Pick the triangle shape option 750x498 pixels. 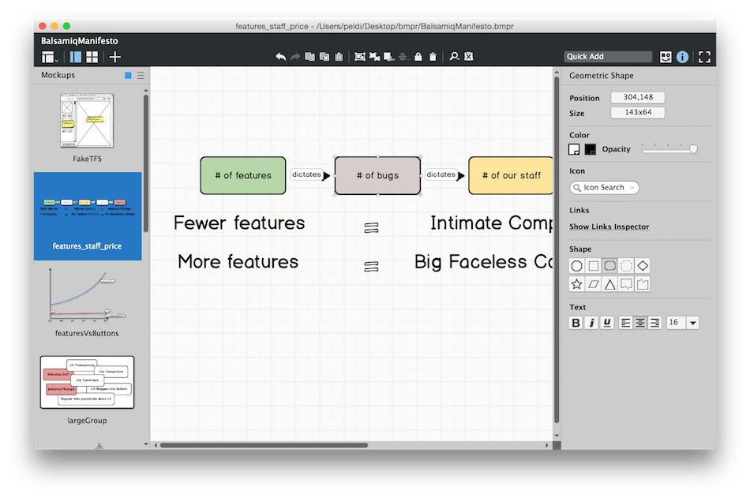[x=610, y=284]
